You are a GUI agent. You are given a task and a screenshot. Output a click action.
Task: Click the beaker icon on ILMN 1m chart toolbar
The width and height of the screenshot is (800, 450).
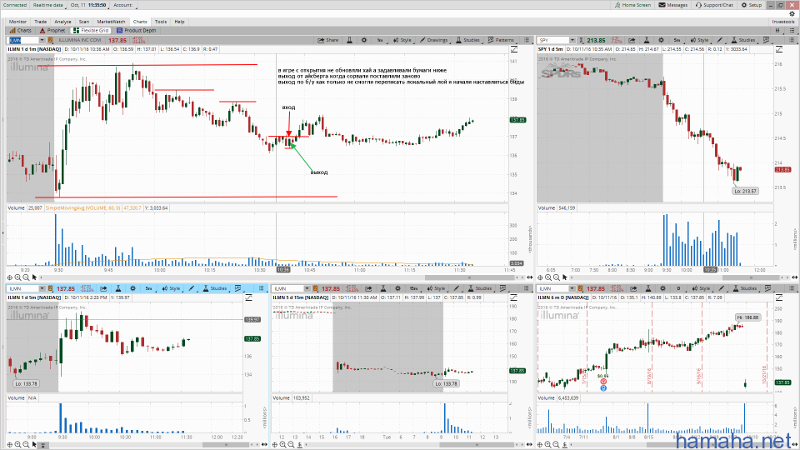[x=349, y=40]
